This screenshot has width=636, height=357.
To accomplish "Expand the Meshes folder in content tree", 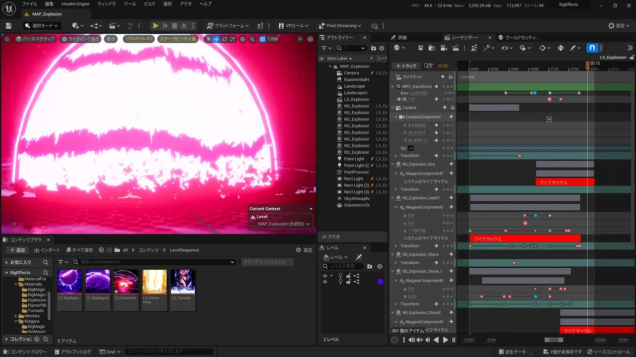I will coord(16,316).
